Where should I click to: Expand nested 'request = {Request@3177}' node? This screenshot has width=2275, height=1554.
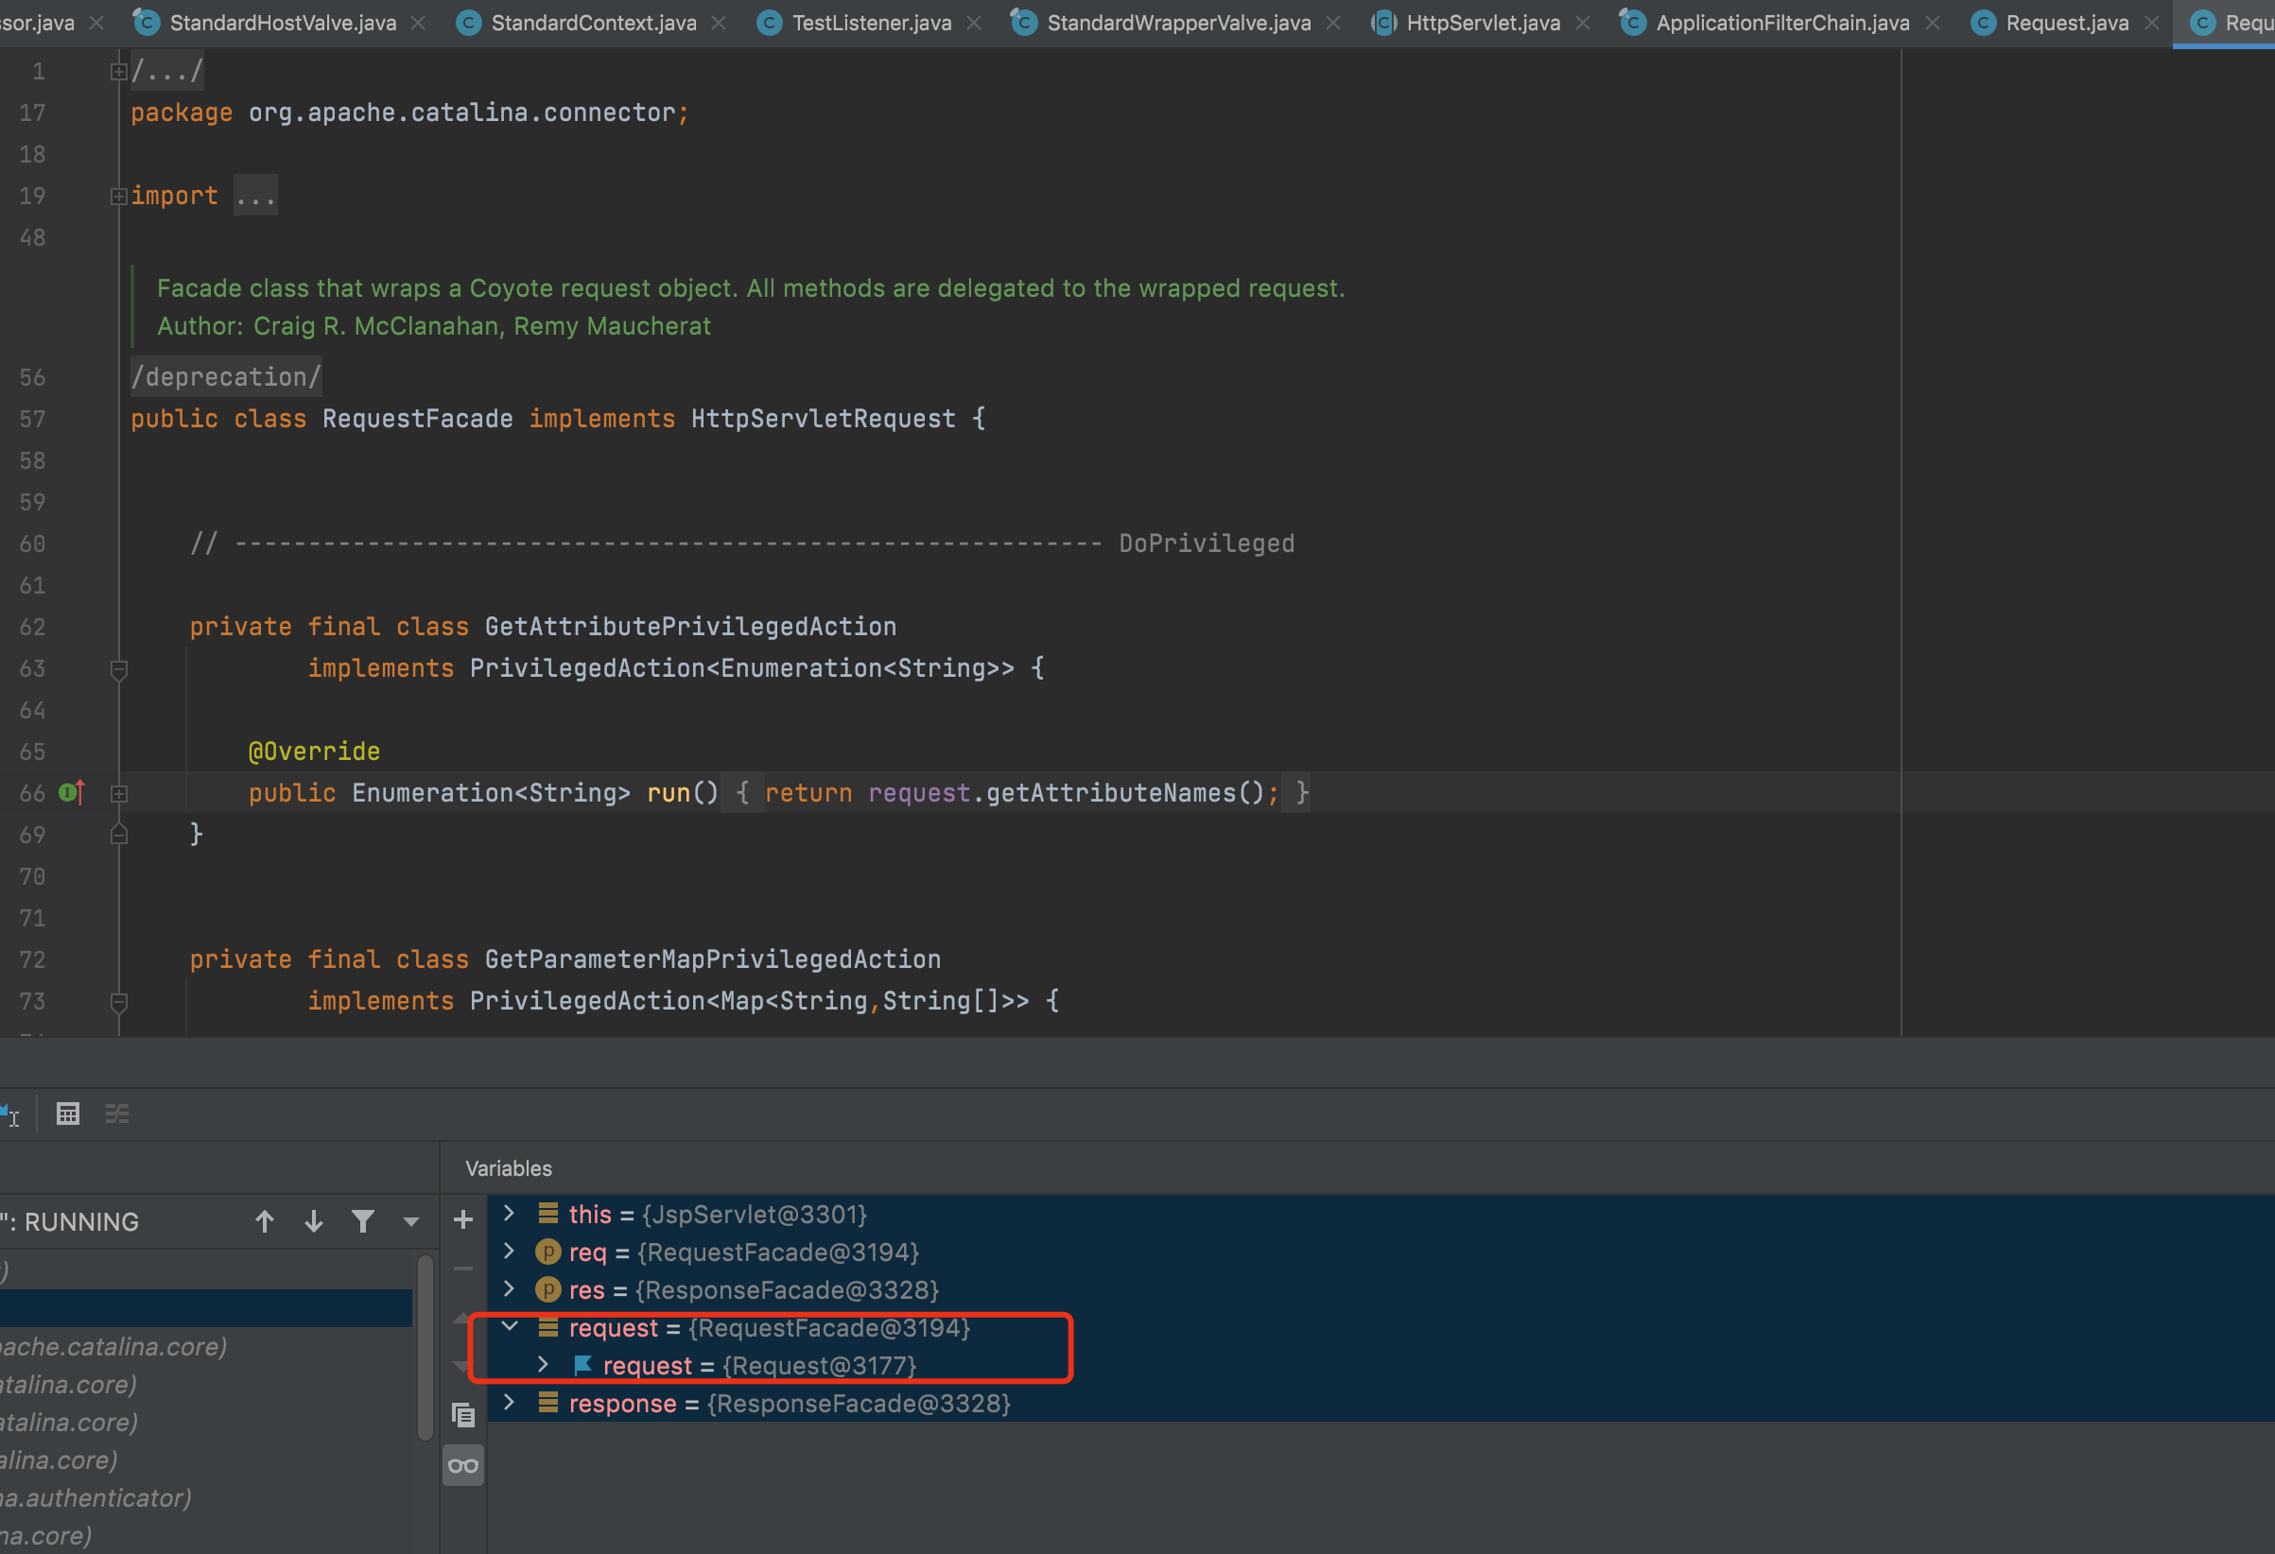coord(543,1364)
